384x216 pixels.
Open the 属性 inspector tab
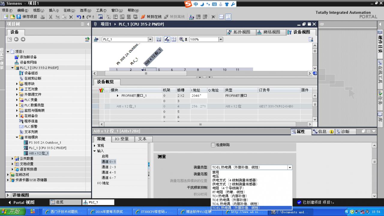(301, 132)
